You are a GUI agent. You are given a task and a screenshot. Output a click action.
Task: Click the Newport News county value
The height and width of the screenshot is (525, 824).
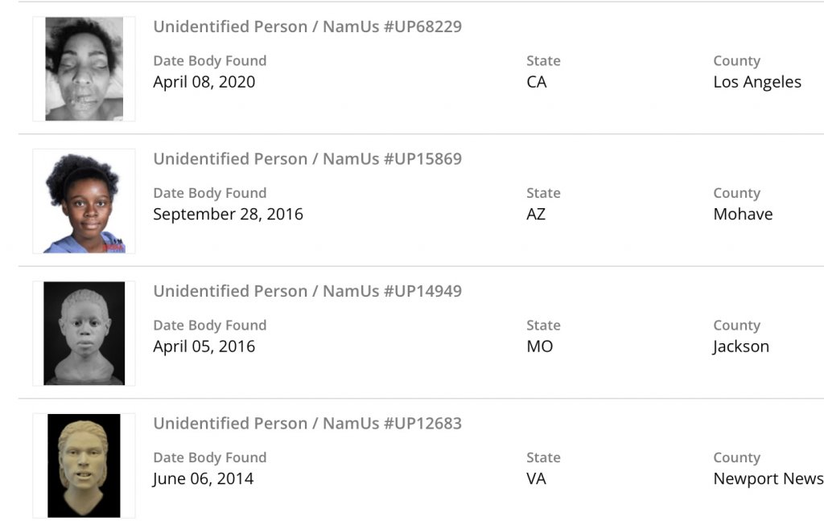pyautogui.click(x=768, y=478)
